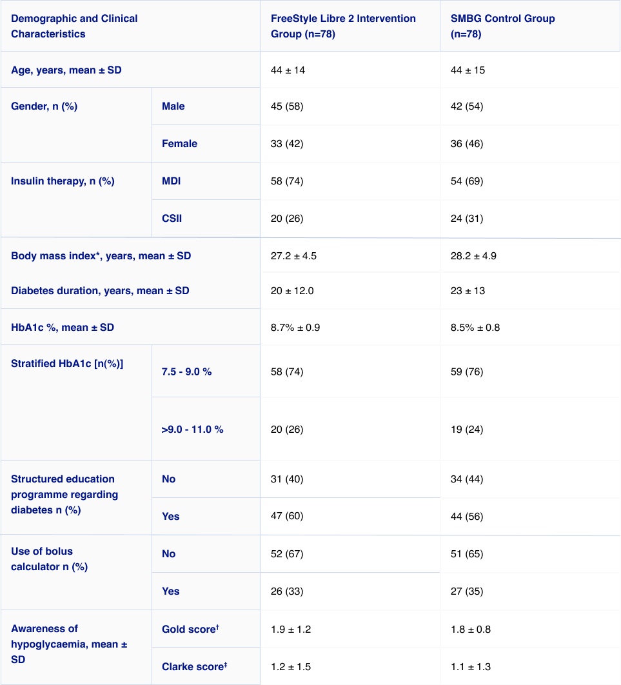Select the CSII insulin therapy label
The width and height of the screenshot is (621, 685).
coord(172,219)
